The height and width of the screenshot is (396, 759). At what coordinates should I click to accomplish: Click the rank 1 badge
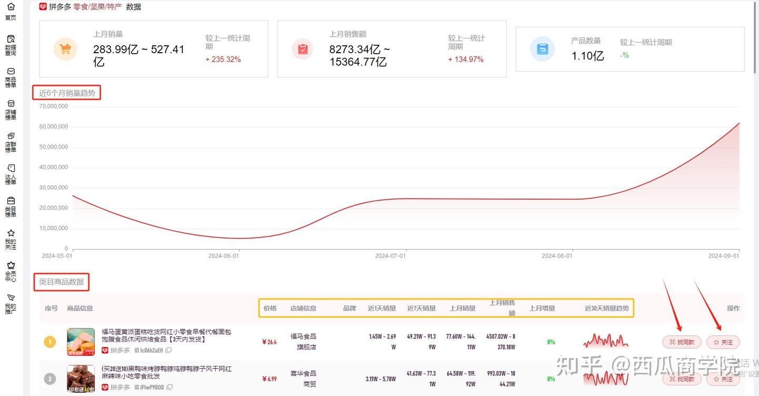(x=50, y=342)
